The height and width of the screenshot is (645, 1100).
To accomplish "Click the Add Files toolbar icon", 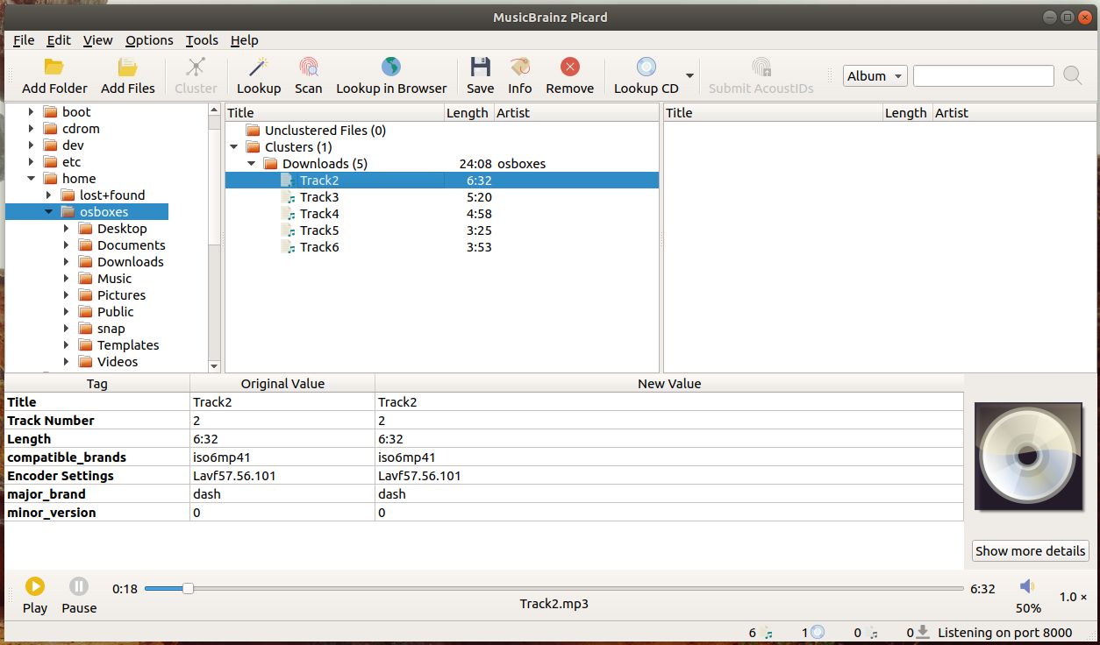I will tap(128, 67).
